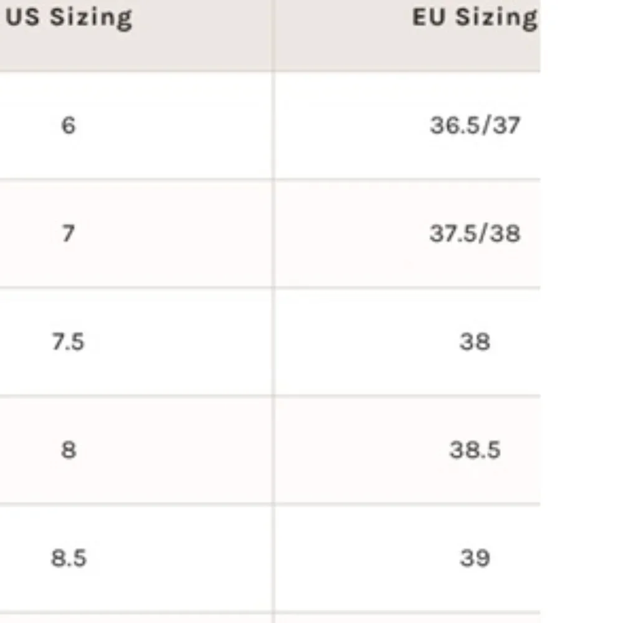Click the 37.5/38 EU size value
The width and height of the screenshot is (623, 623).
[x=475, y=233]
